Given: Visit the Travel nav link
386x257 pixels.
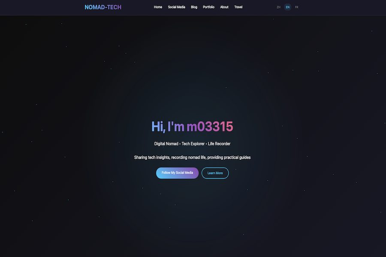Looking at the screenshot, I should pyautogui.click(x=238, y=7).
